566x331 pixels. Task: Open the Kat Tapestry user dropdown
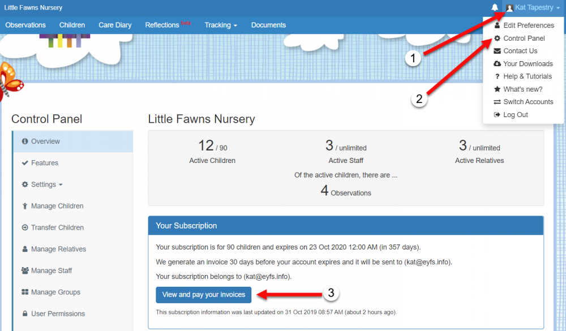[533, 8]
